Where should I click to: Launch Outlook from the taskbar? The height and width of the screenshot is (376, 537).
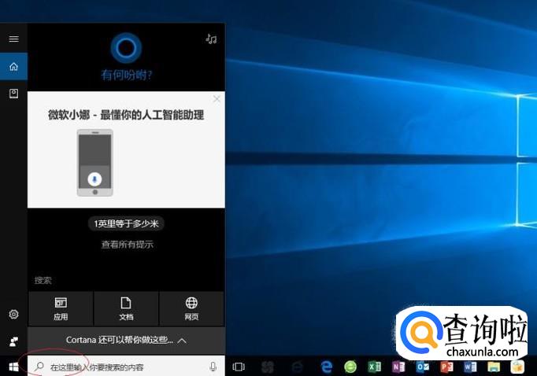(x=423, y=367)
